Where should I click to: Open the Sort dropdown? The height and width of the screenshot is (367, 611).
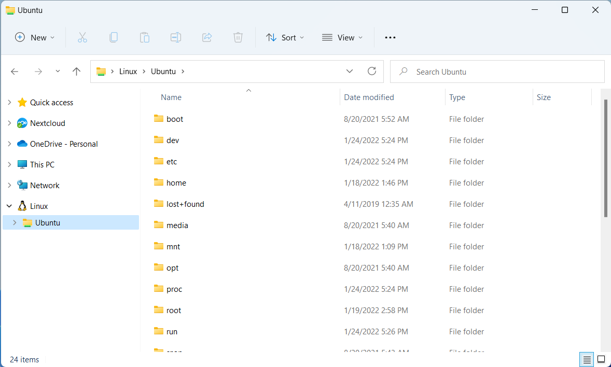[284, 37]
